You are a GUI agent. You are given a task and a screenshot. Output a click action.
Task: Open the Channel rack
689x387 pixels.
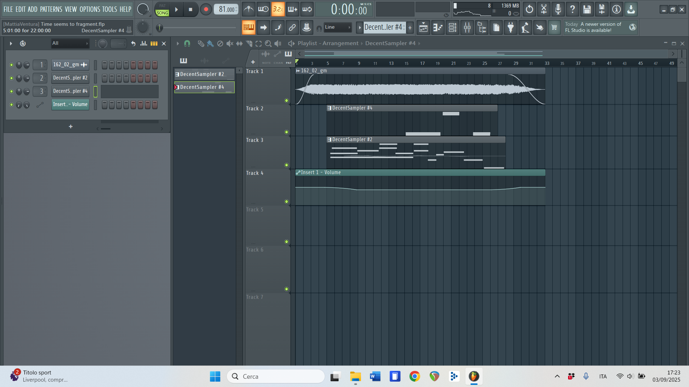(x=452, y=27)
